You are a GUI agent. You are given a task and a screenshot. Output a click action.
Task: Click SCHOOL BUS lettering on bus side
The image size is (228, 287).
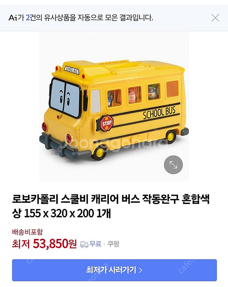[x=159, y=113]
